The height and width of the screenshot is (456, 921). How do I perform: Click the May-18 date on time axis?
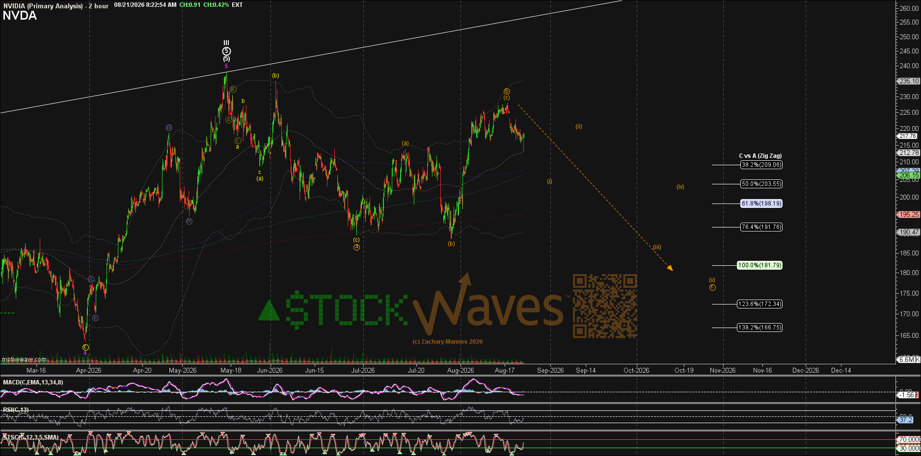click(231, 371)
